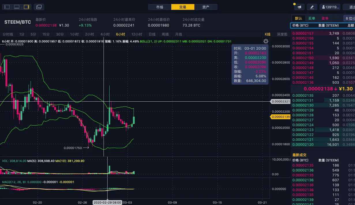Click the STEEM/BTC pair name
Viewport: 355px width, 205px height.
(18, 22)
